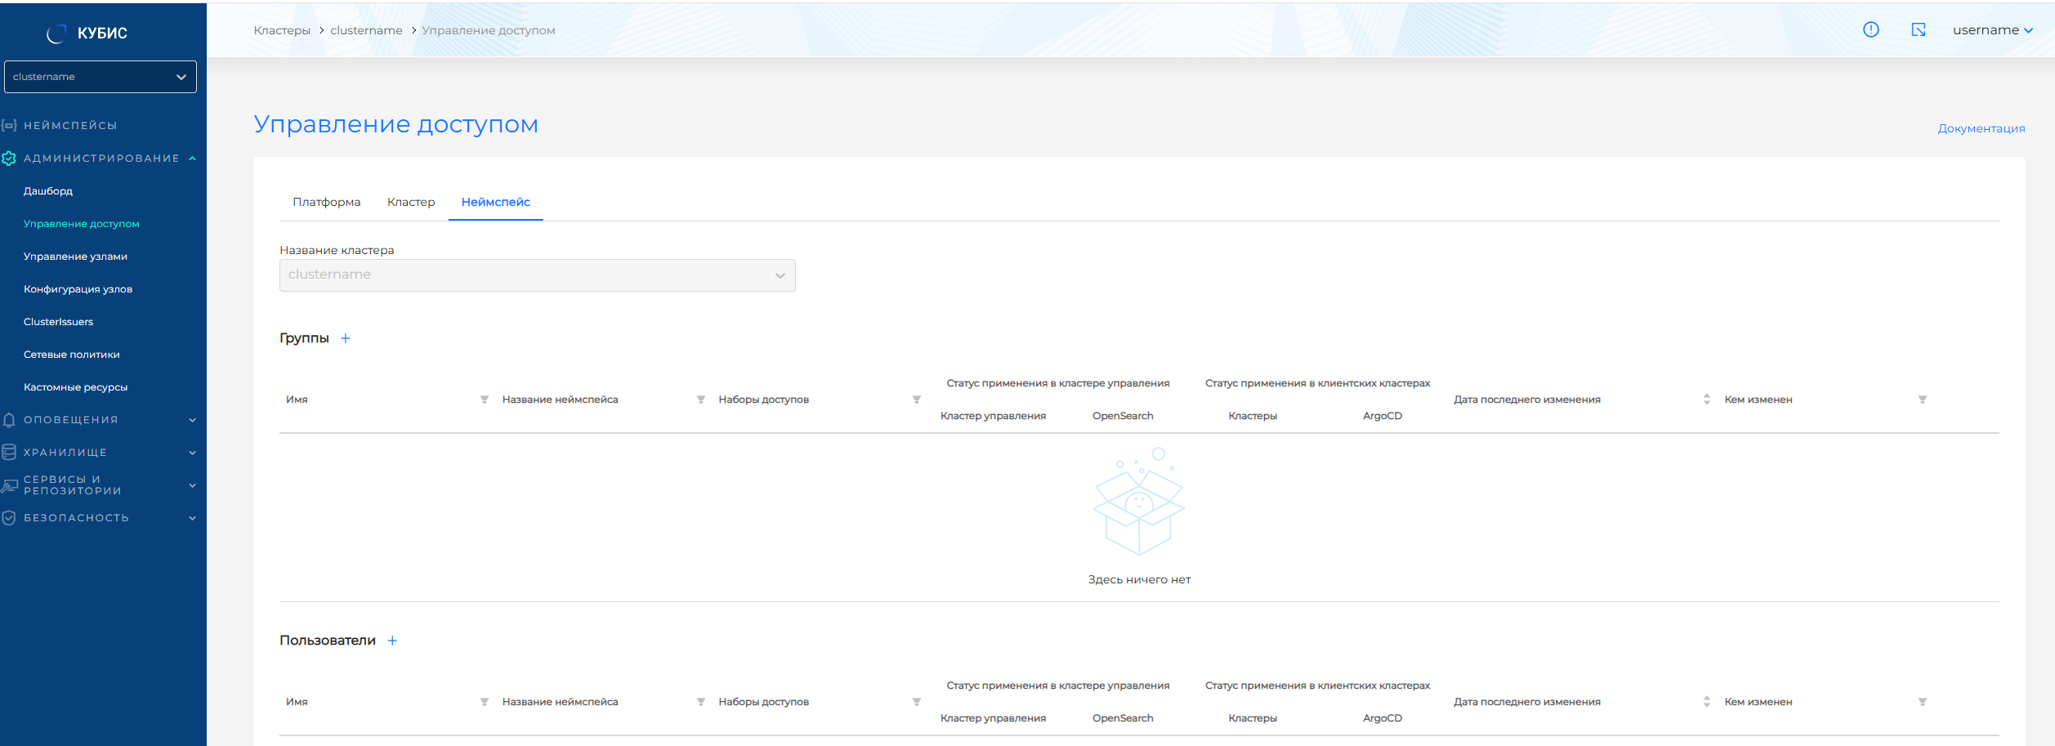Switch to the Кластер tab
This screenshot has width=2055, height=746.
pyautogui.click(x=411, y=202)
